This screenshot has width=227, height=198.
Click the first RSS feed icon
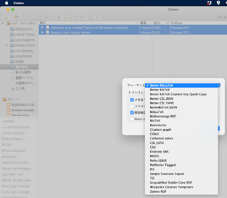coord(9,105)
